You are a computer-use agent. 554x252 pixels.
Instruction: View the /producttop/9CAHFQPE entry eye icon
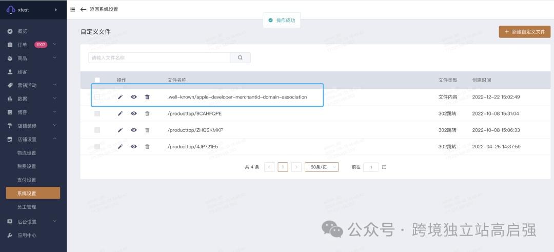[133, 113]
